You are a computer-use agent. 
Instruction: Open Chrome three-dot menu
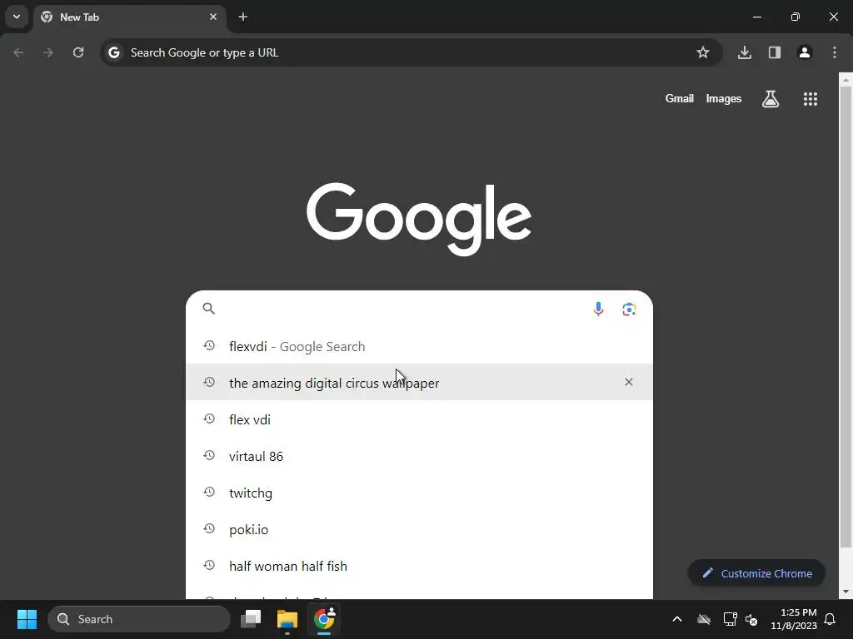pos(835,52)
